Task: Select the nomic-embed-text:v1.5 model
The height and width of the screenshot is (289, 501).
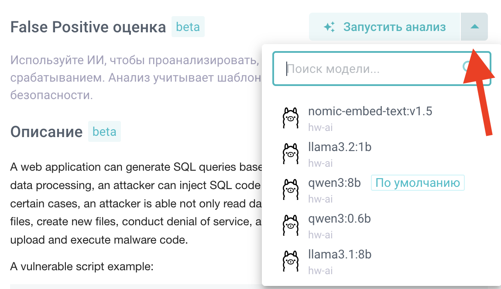Action: point(370,111)
